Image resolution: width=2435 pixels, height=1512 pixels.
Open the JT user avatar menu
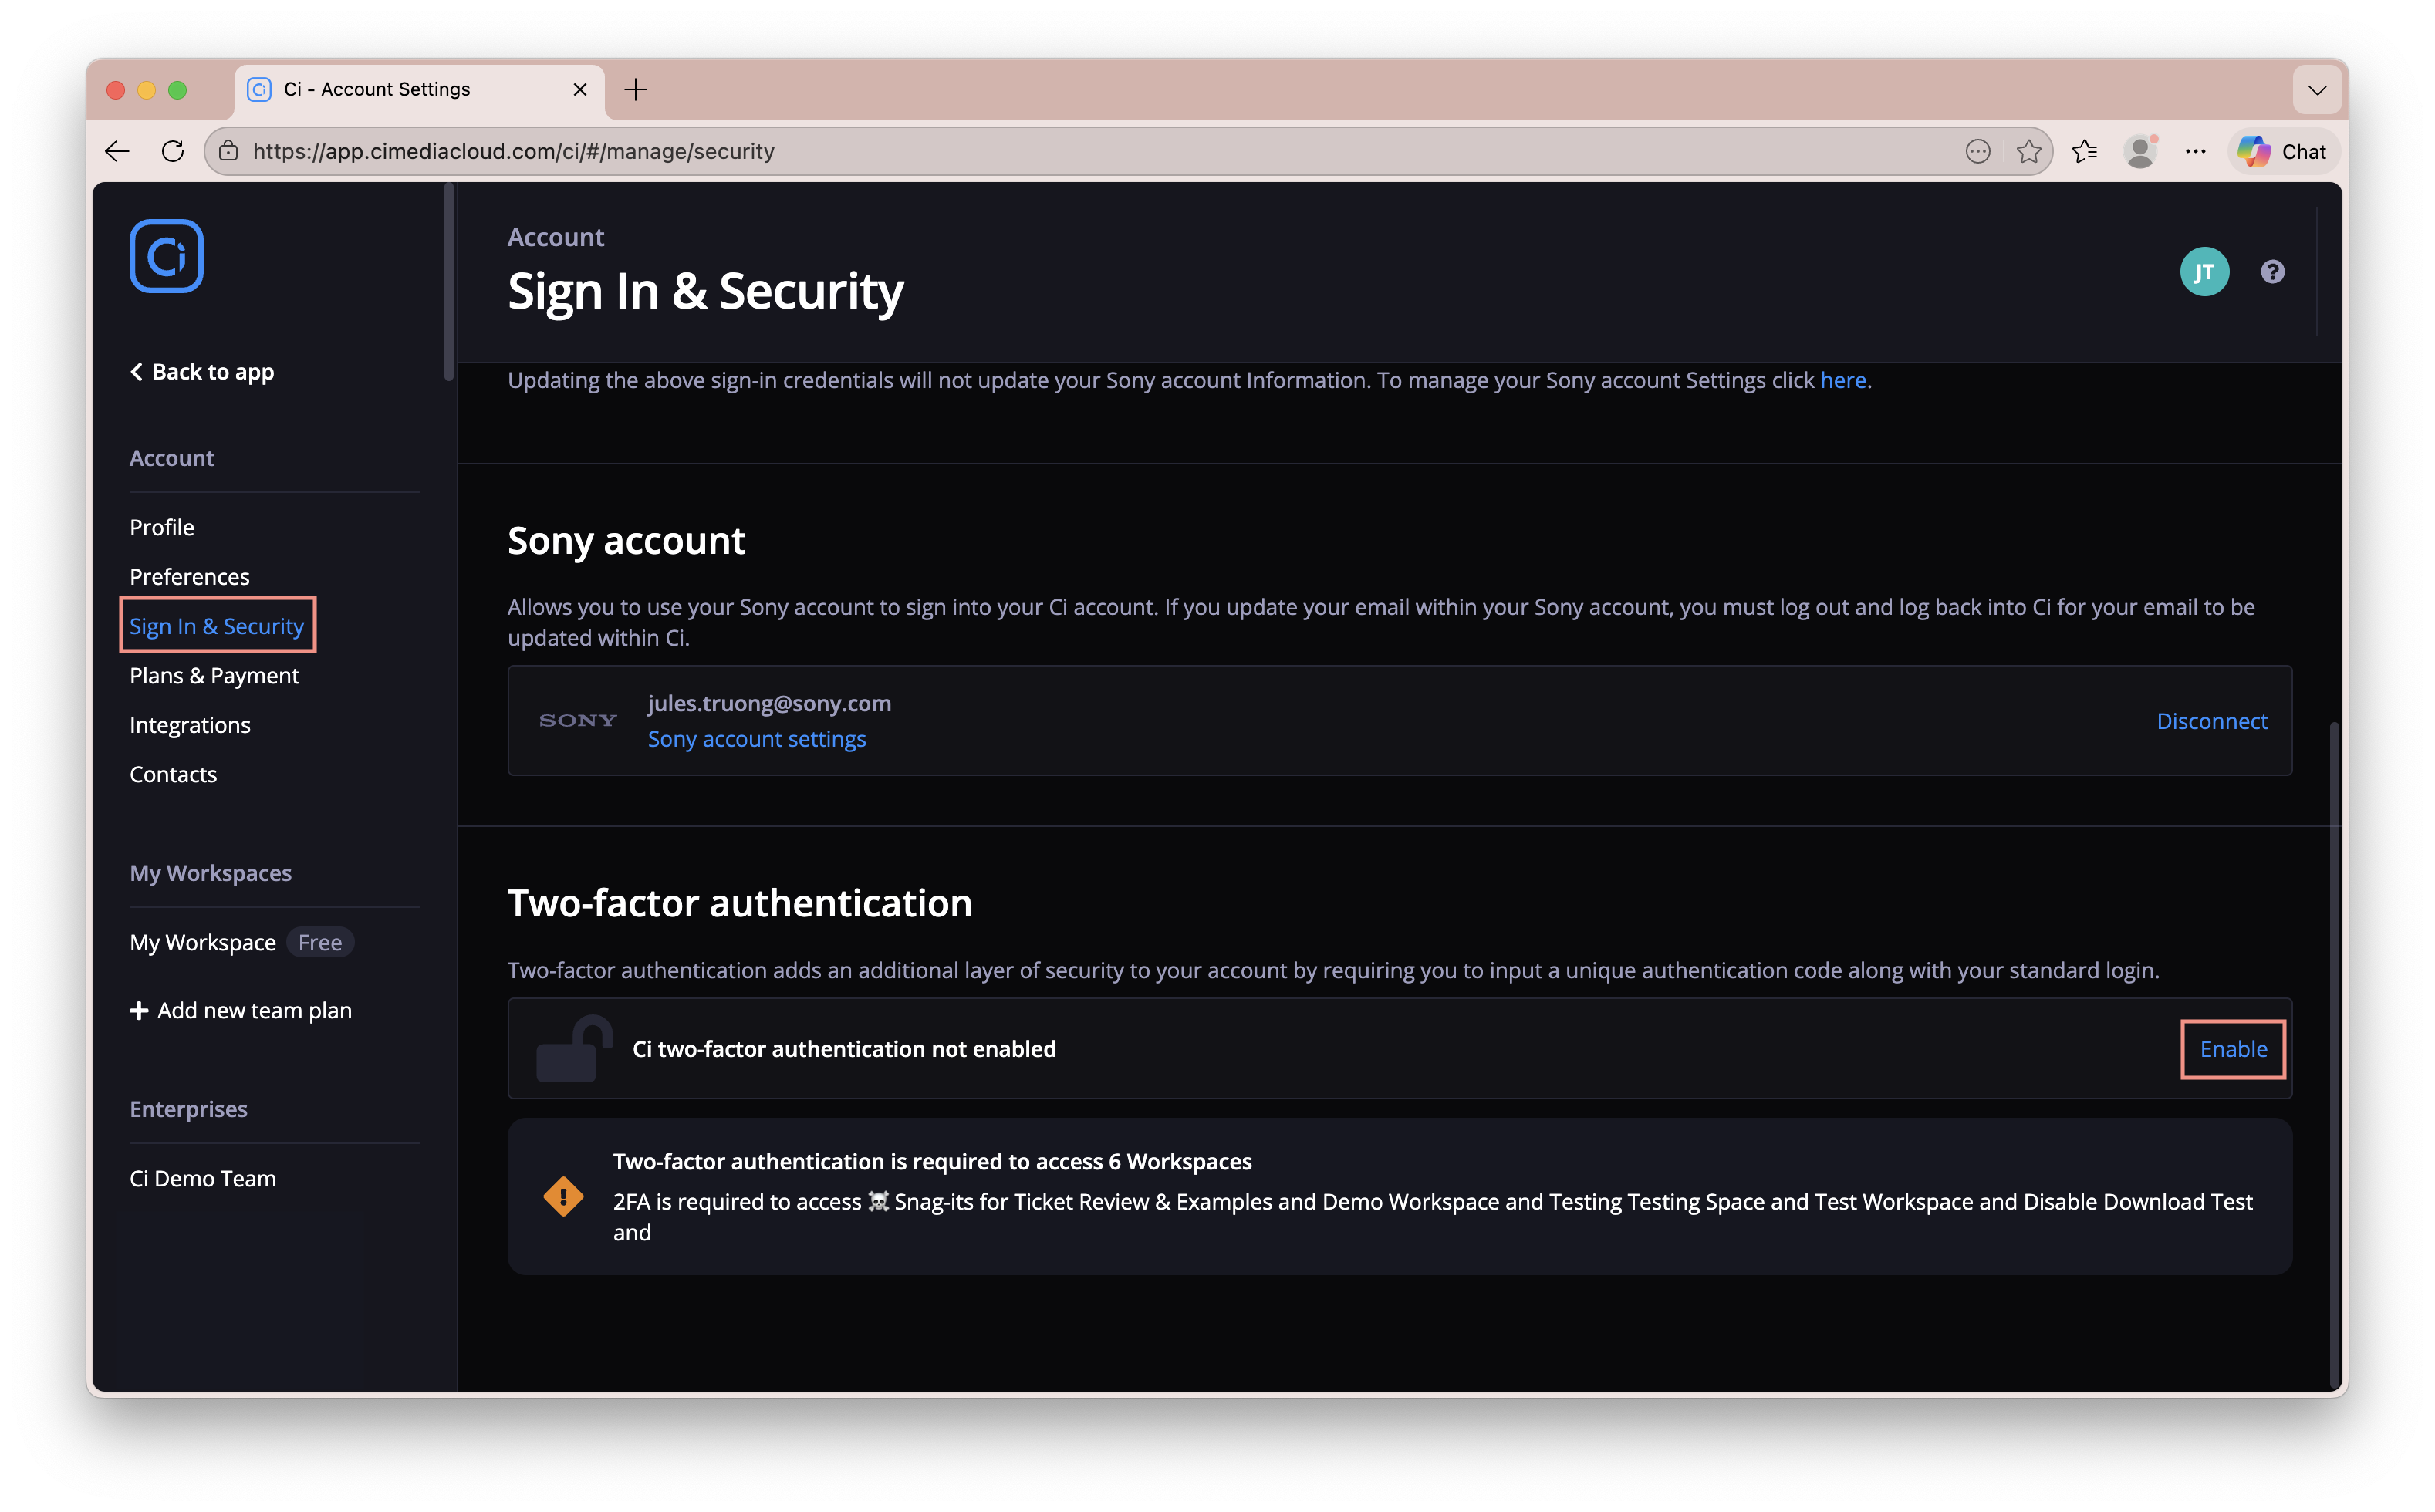point(2204,272)
